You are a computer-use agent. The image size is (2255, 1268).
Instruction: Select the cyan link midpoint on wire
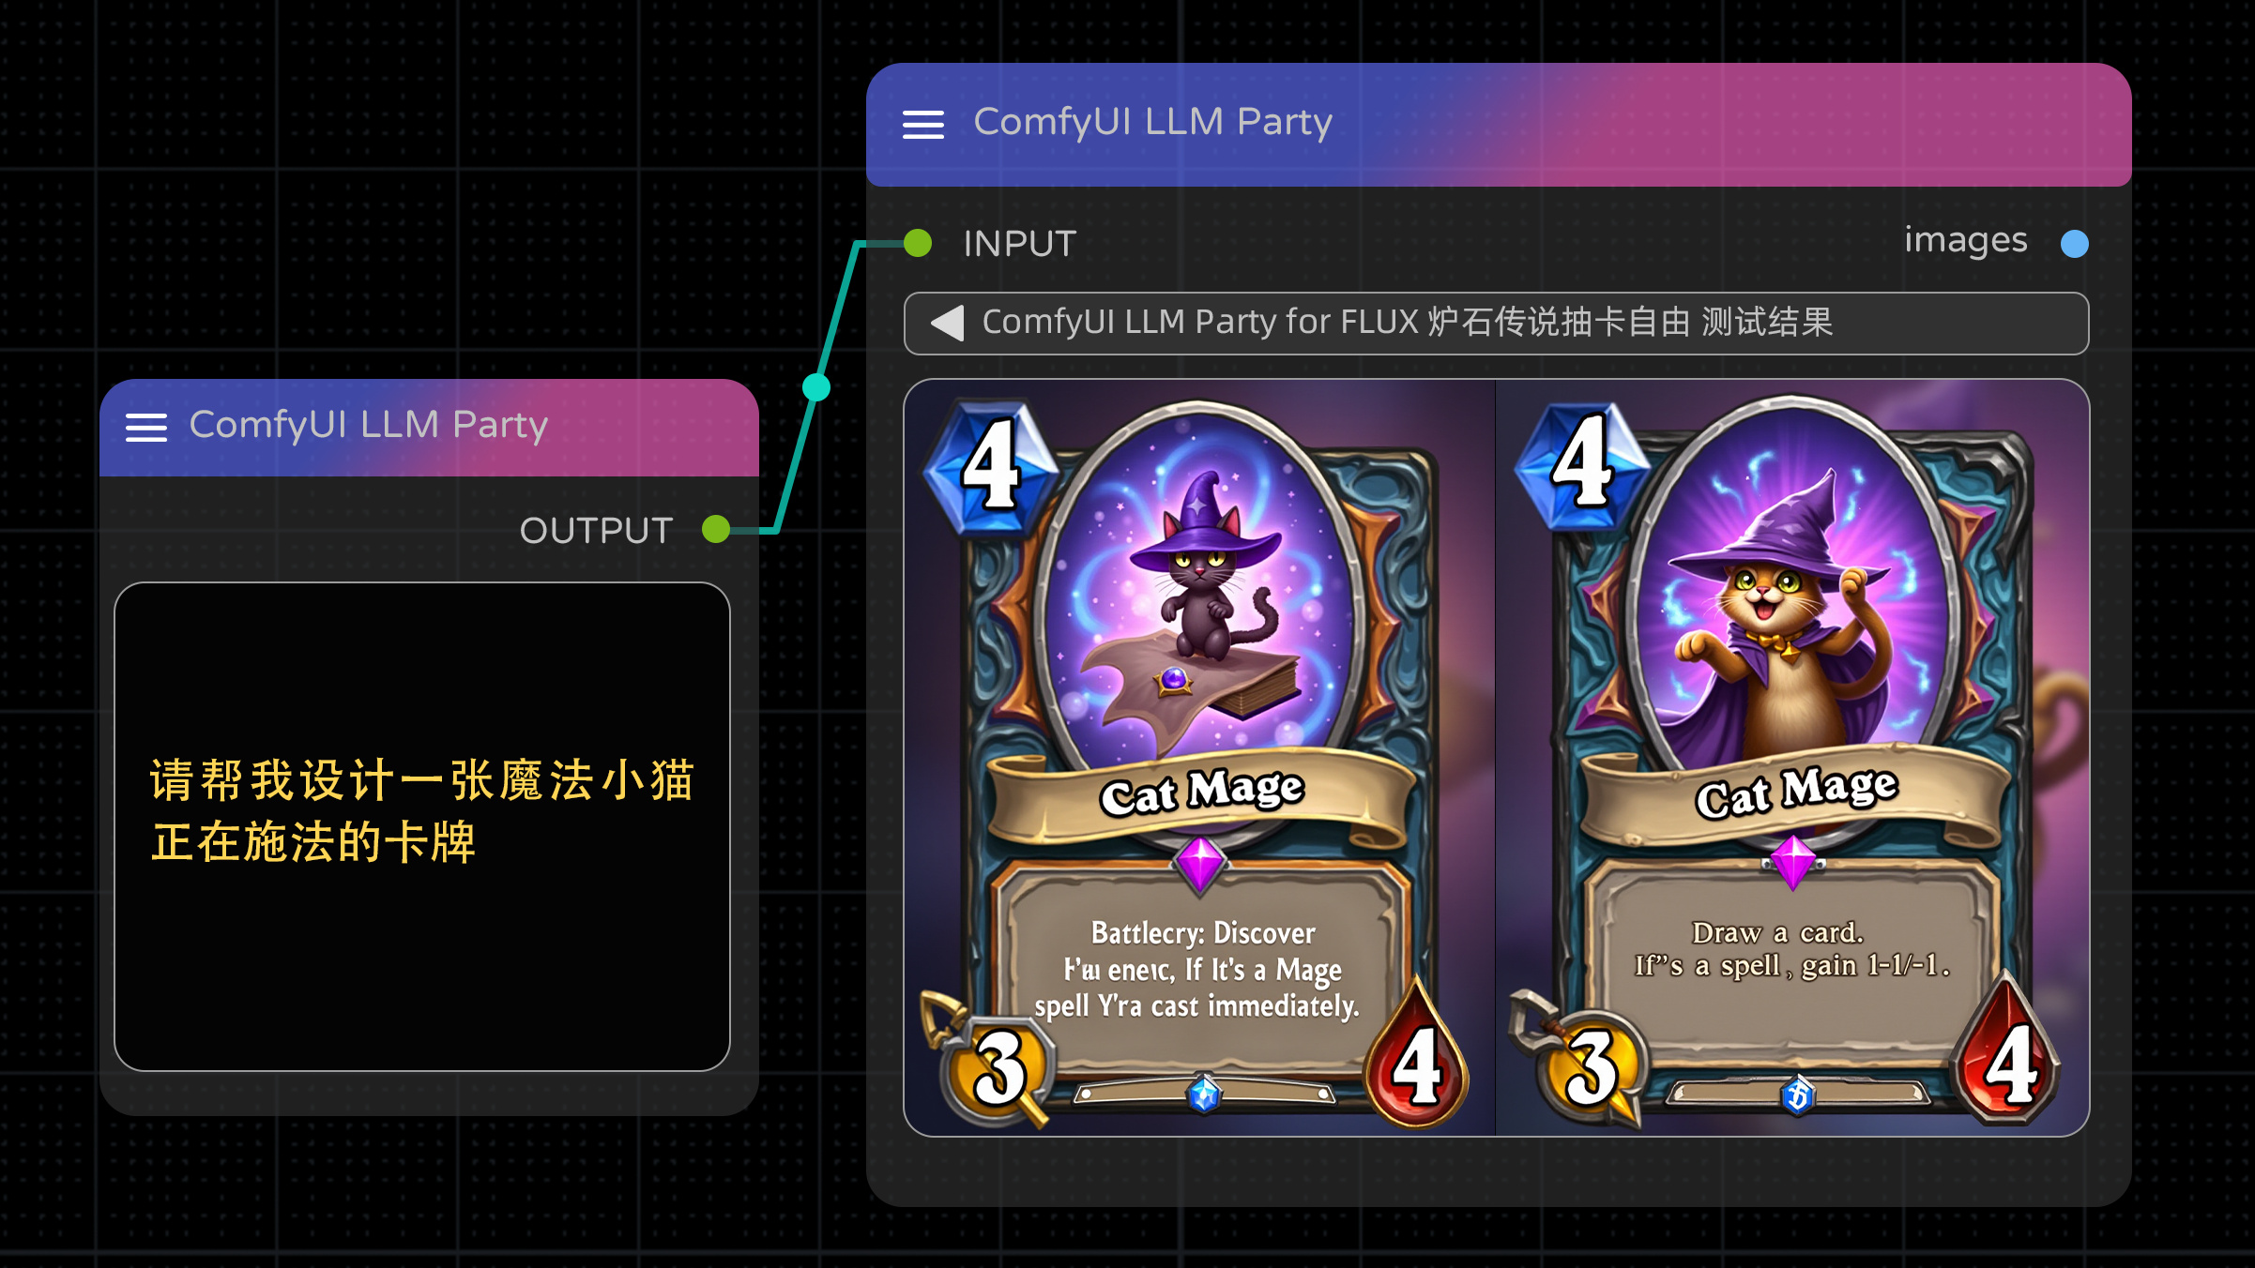tap(816, 387)
